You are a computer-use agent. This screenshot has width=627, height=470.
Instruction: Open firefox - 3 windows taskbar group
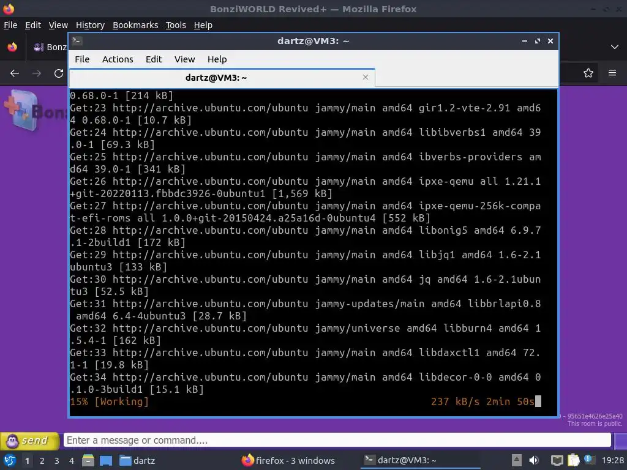coord(288,460)
